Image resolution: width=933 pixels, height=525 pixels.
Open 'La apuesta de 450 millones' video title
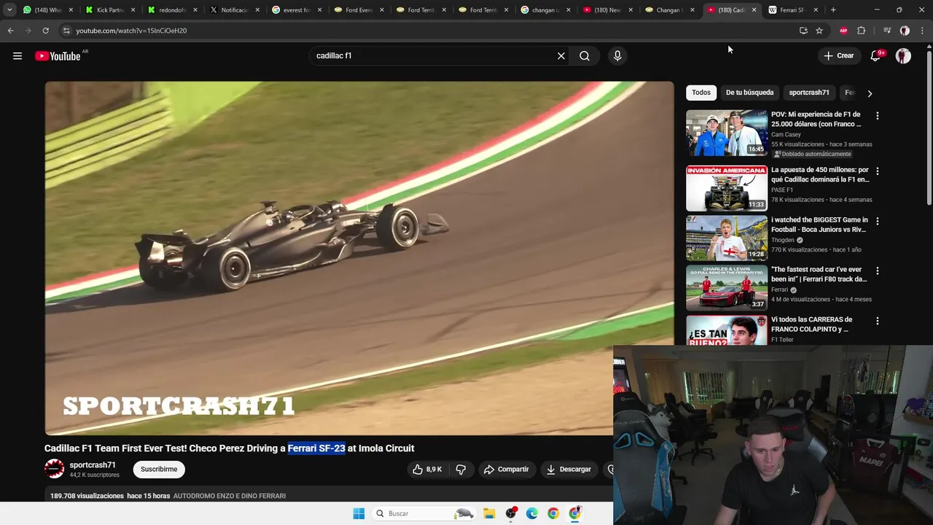tap(820, 175)
